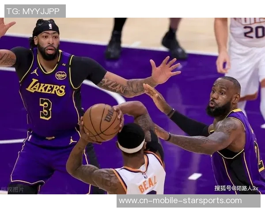Screen dimensions: 265x212
Task: Click the NBA logo above BEAL name
Action: 145,176
